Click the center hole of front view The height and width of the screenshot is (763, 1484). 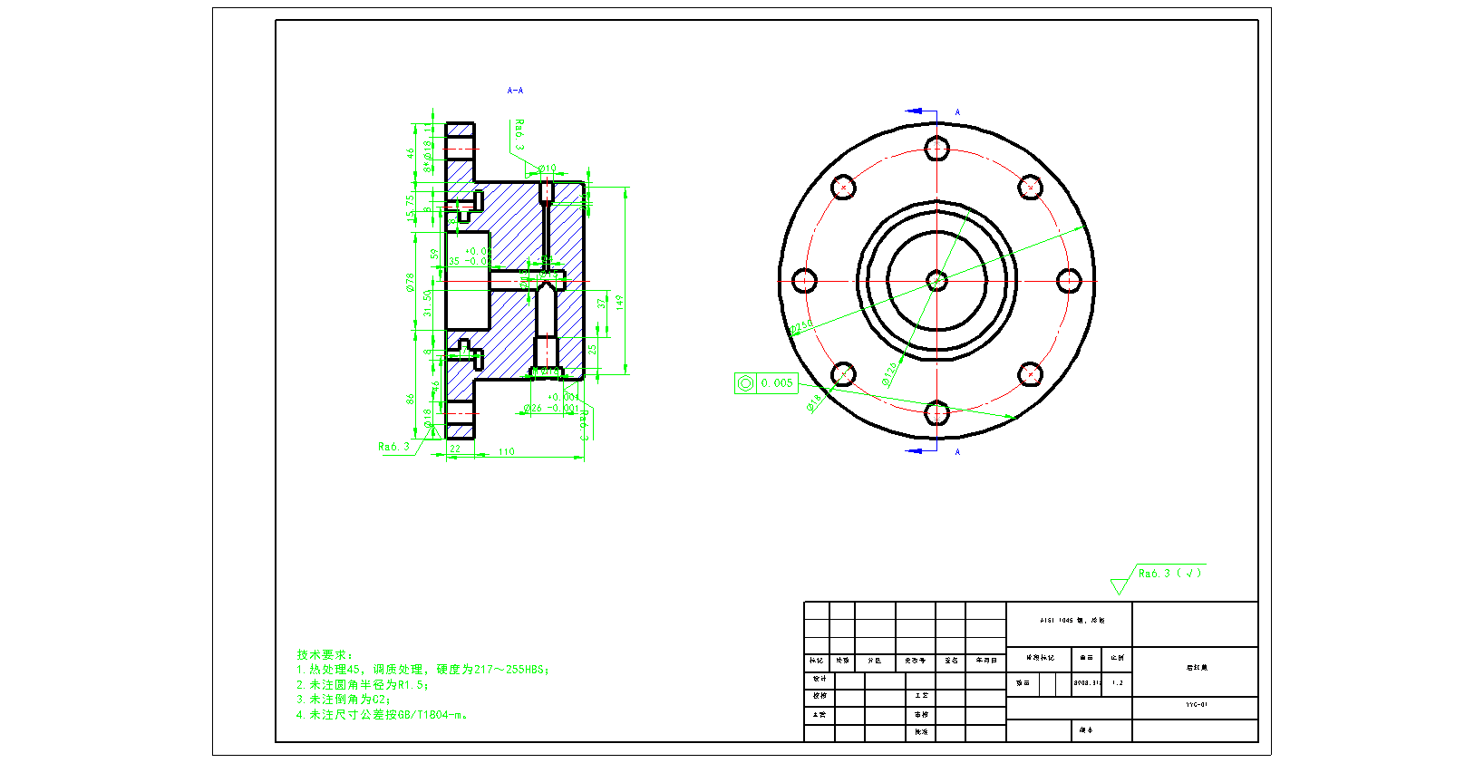(x=936, y=281)
